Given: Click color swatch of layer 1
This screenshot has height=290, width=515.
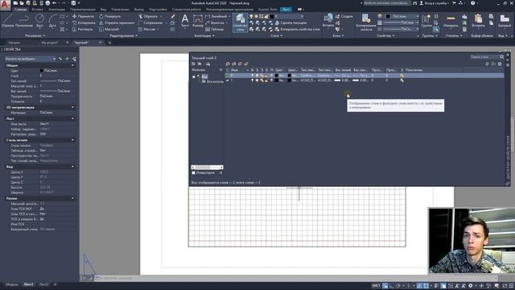Looking at the screenshot, I should 277,81.
